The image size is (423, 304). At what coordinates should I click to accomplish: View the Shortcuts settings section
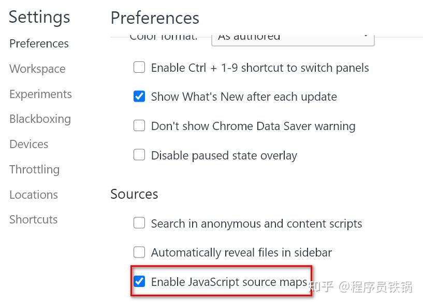coord(33,219)
